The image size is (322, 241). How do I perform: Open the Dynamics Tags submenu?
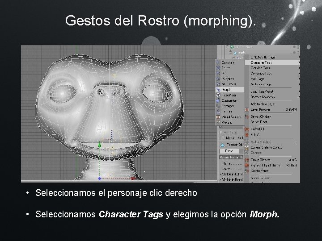[x=272, y=73]
